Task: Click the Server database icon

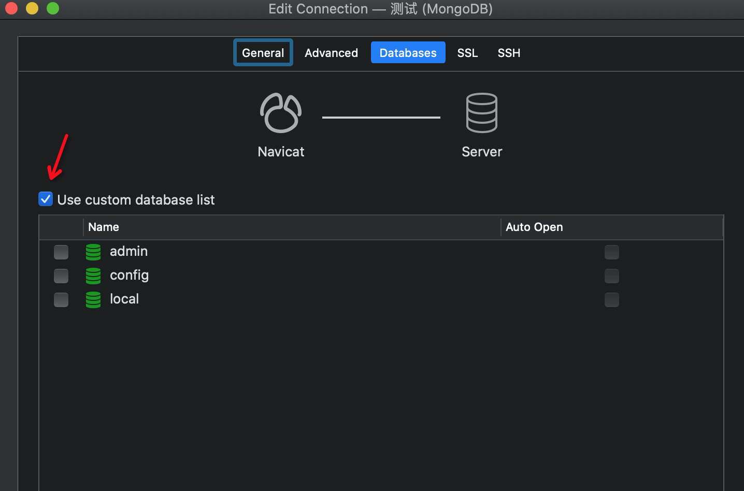Action: (482, 113)
